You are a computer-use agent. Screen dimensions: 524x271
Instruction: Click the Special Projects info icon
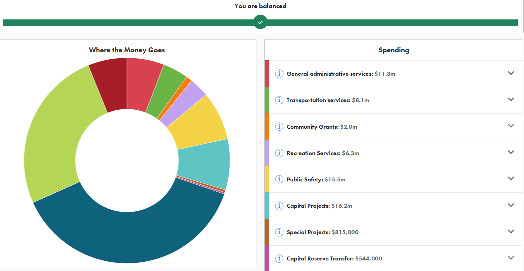pos(279,232)
